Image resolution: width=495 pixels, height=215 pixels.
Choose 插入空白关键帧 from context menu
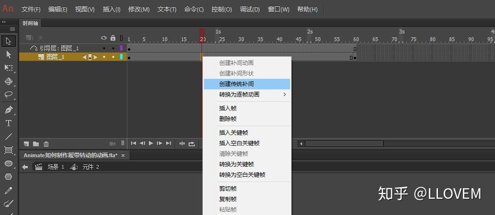[247, 143]
